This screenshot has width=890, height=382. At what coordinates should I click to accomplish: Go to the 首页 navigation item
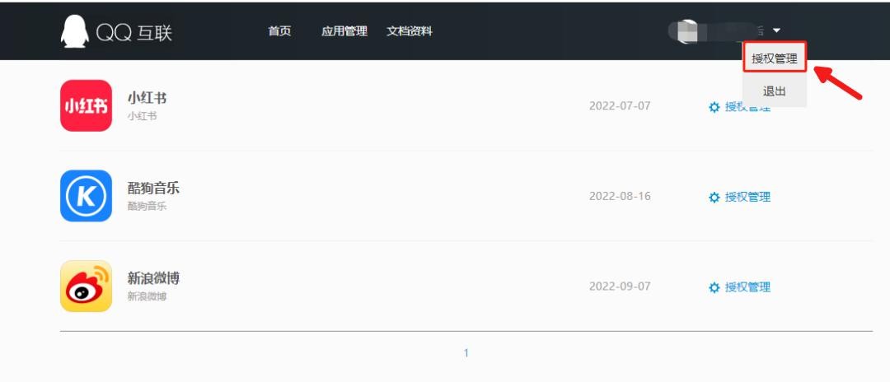pyautogui.click(x=279, y=31)
